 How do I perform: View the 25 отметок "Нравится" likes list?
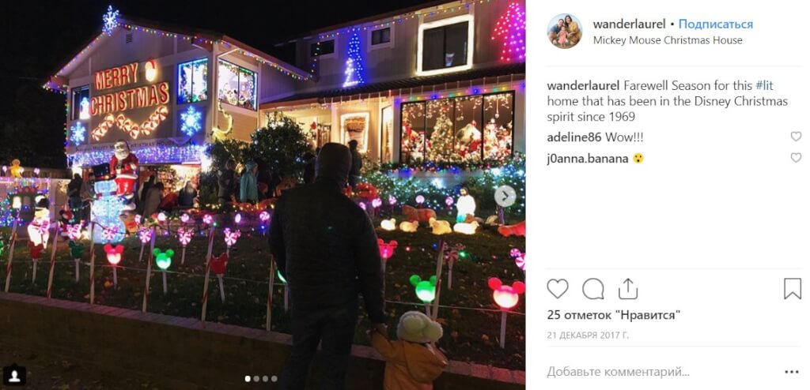[614, 315]
